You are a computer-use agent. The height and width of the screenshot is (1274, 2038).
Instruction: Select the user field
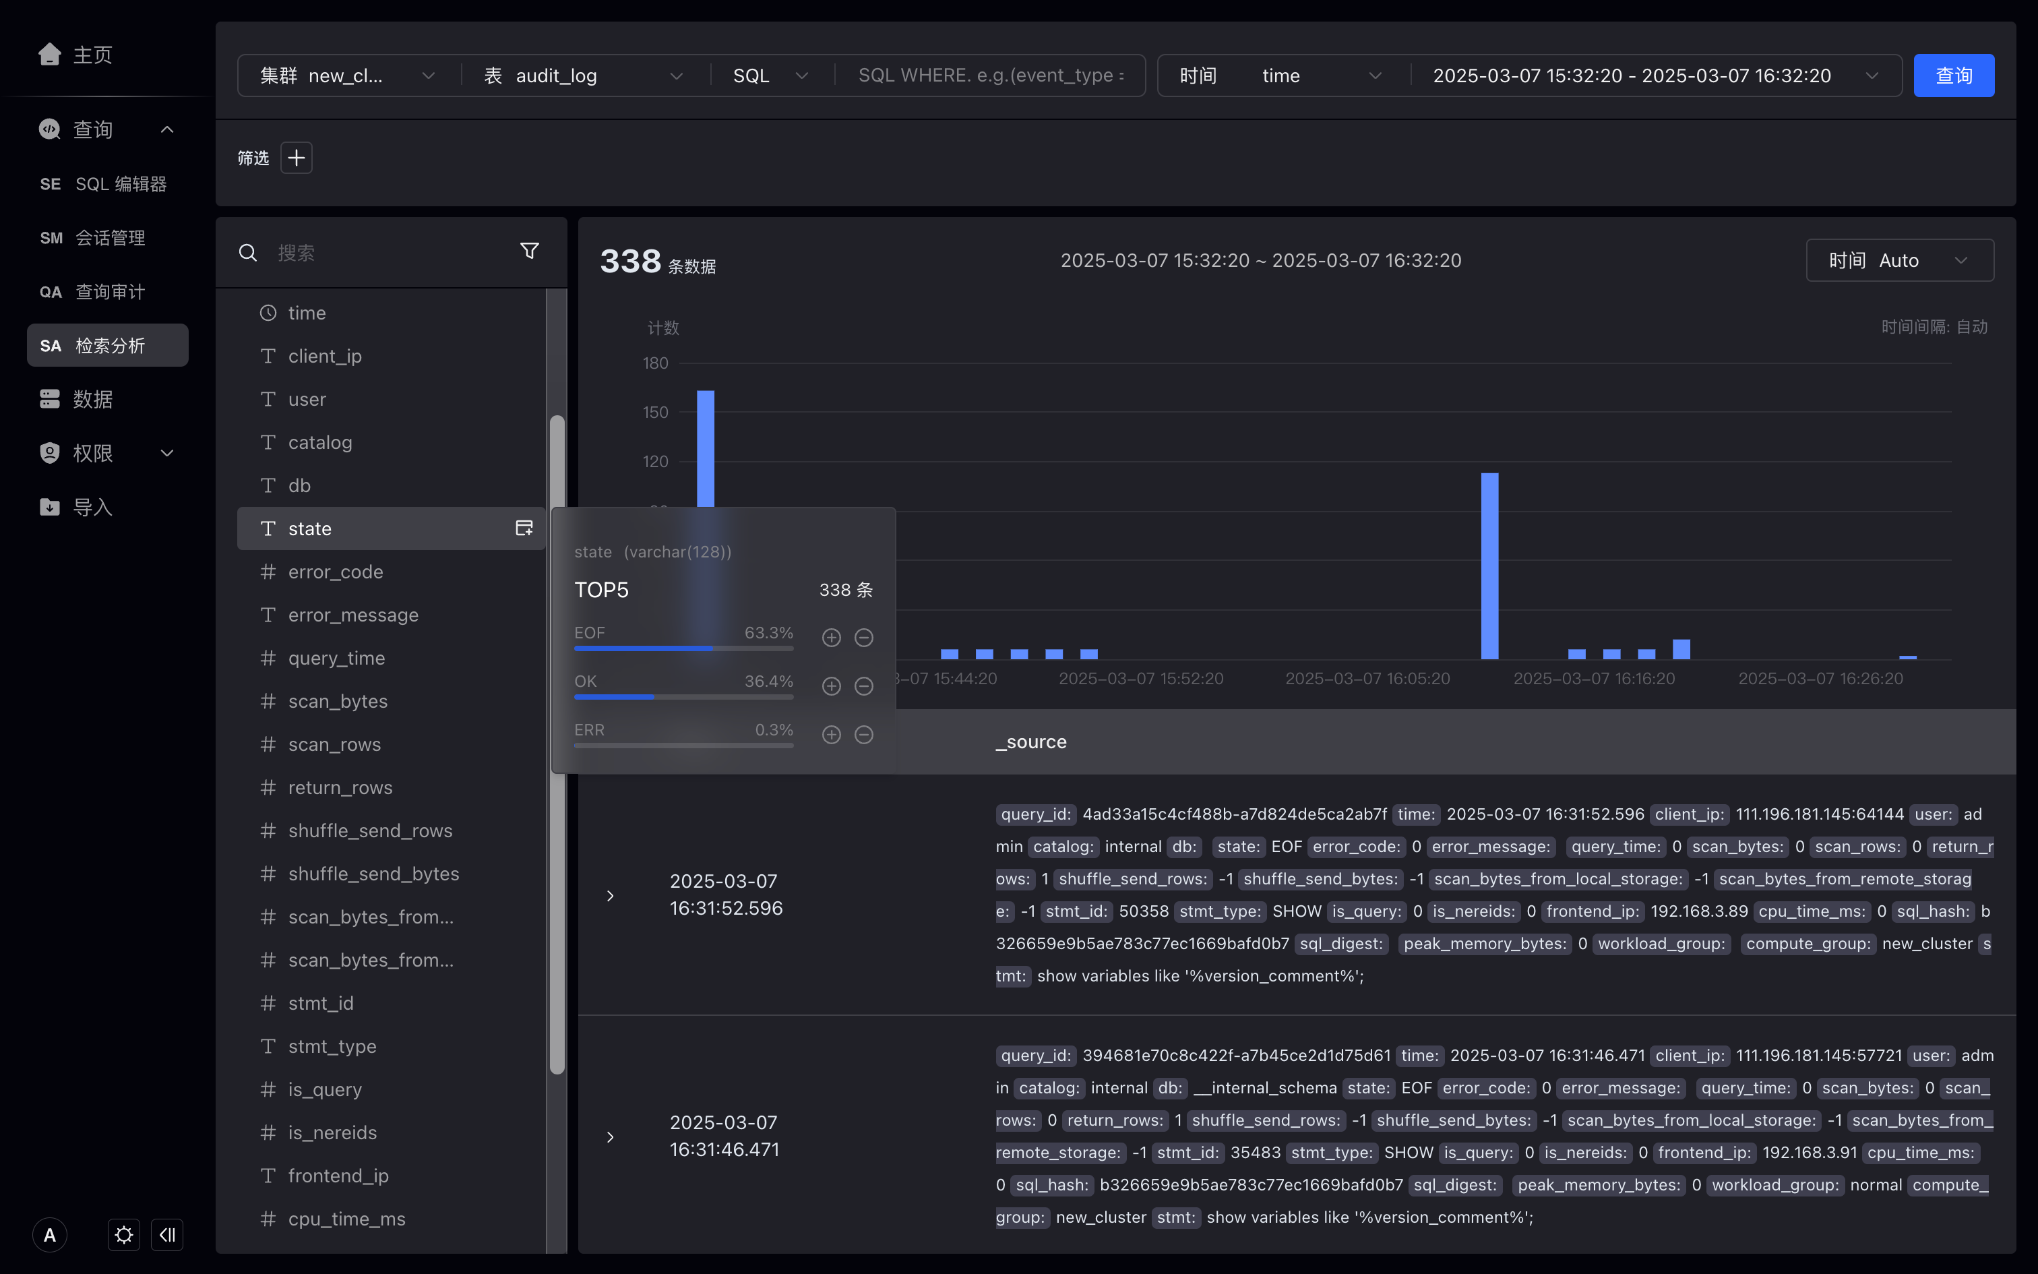(x=392, y=399)
